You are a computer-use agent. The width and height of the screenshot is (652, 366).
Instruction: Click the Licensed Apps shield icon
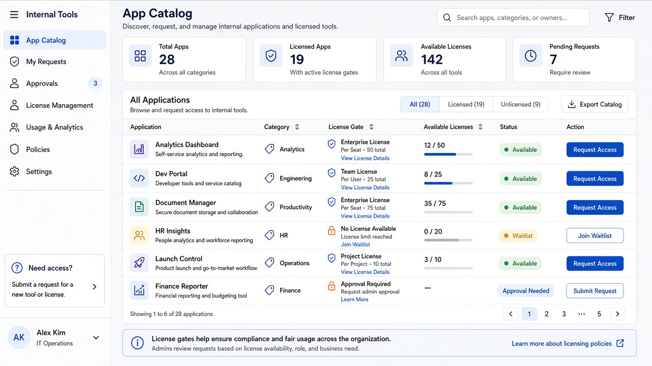[271, 56]
